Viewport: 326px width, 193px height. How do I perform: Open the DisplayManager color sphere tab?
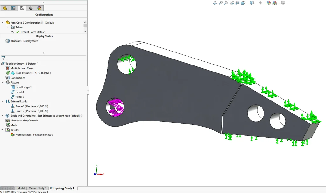click(39, 8)
